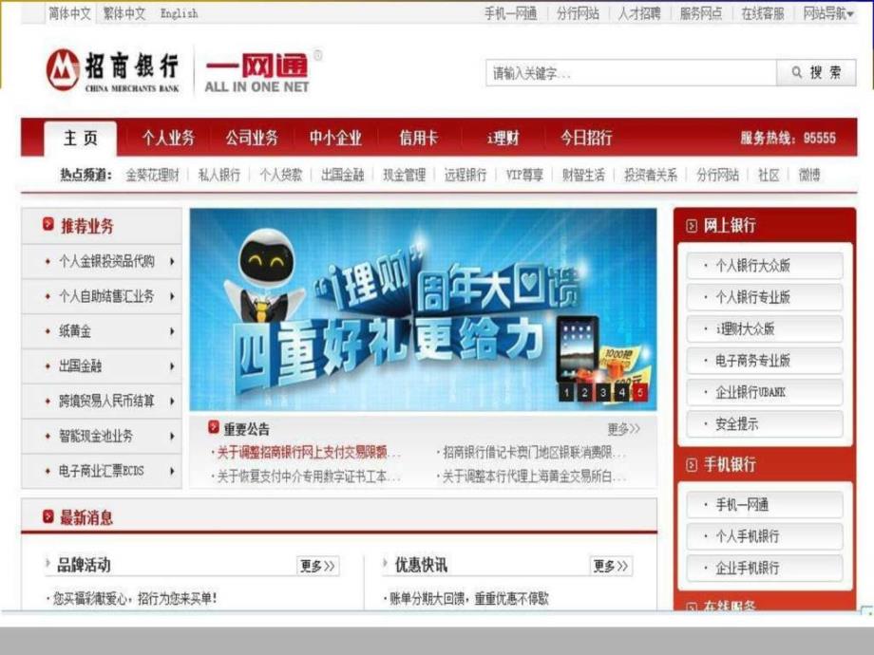
Task: Open the 主页 tab
Action: (x=81, y=139)
